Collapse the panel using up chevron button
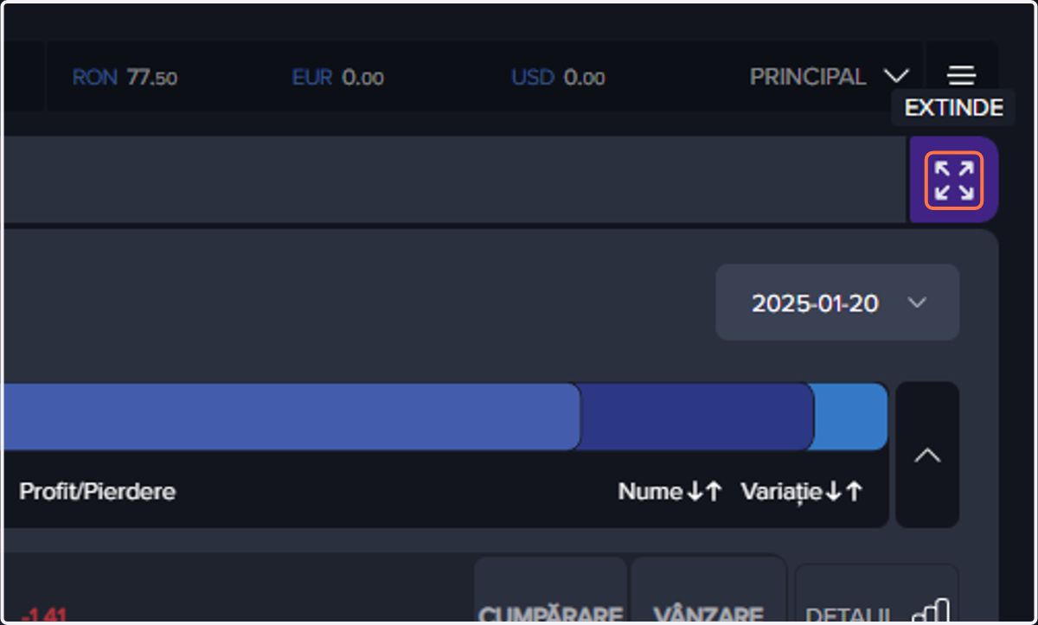Screen dimensions: 1038x625 point(927,455)
